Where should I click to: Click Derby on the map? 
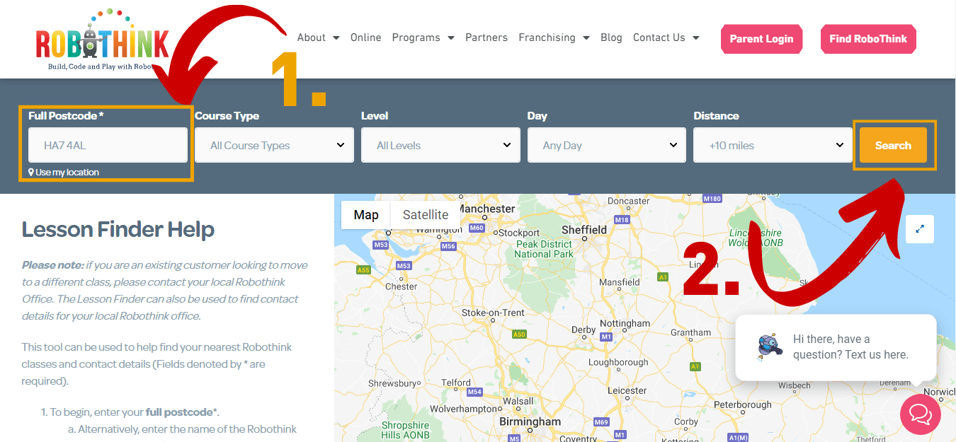[x=584, y=330]
